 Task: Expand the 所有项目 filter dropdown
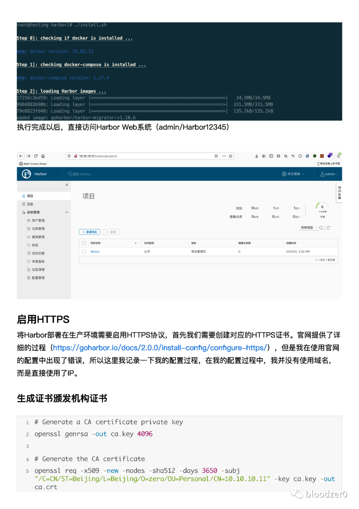pos(309,228)
